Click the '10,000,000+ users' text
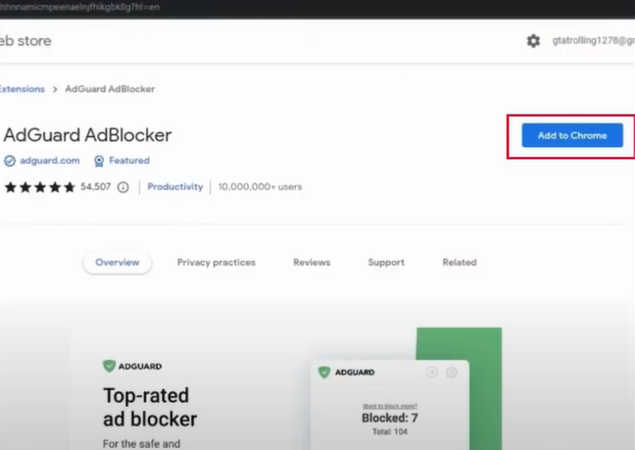Viewport: 635px width, 450px height. [x=260, y=186]
